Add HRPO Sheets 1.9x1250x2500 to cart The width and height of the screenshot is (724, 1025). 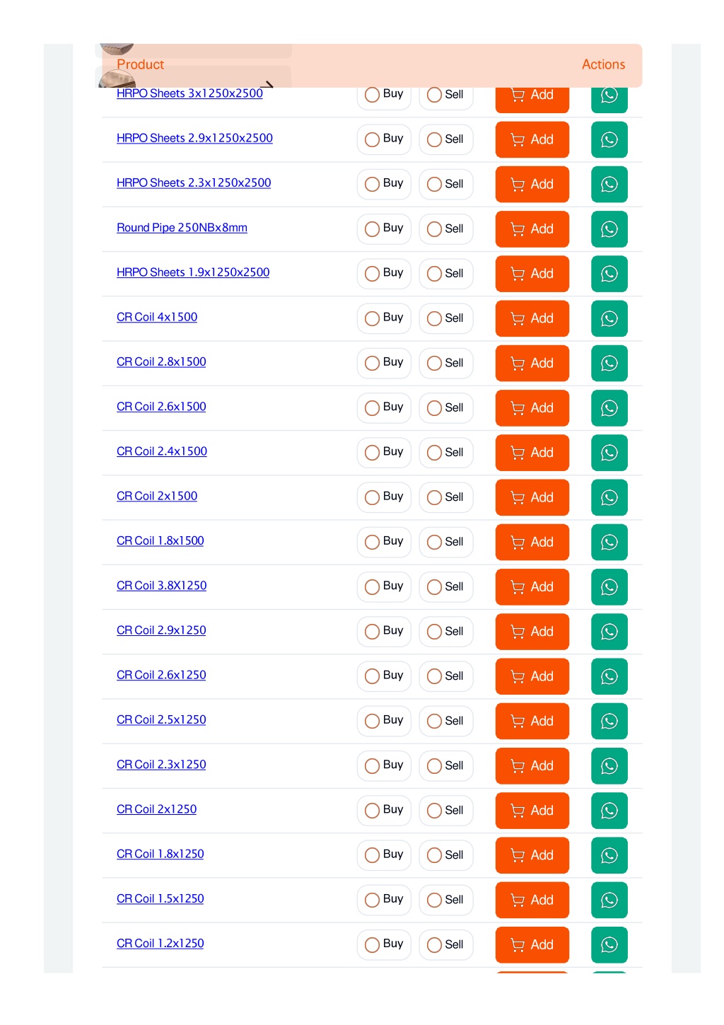(x=532, y=274)
